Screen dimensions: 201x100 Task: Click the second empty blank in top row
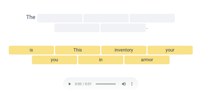[106, 18]
